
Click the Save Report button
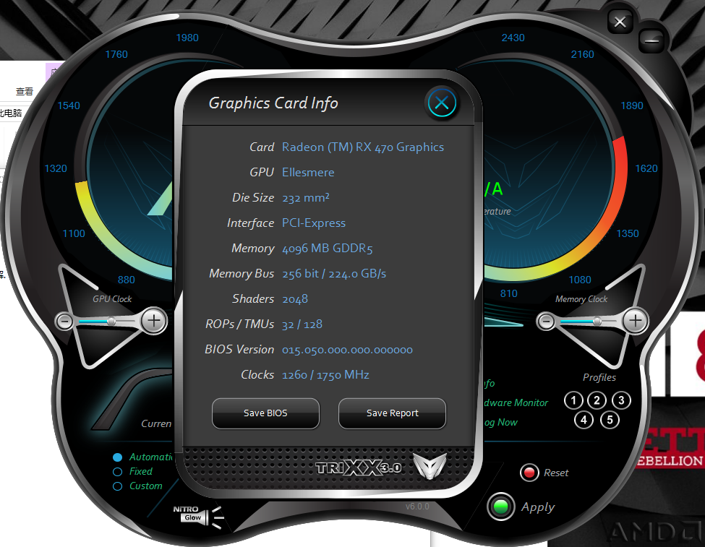pyautogui.click(x=392, y=413)
